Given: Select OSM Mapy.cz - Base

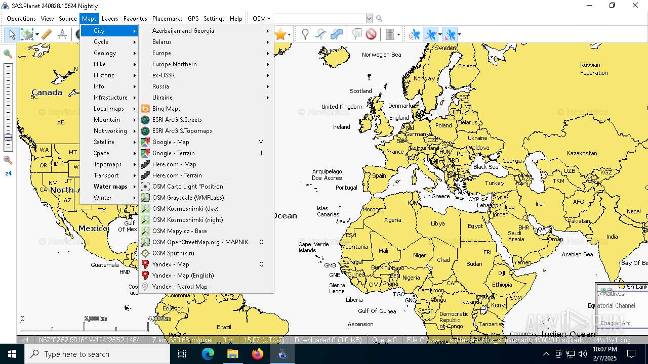Looking at the screenshot, I should [206, 231].
